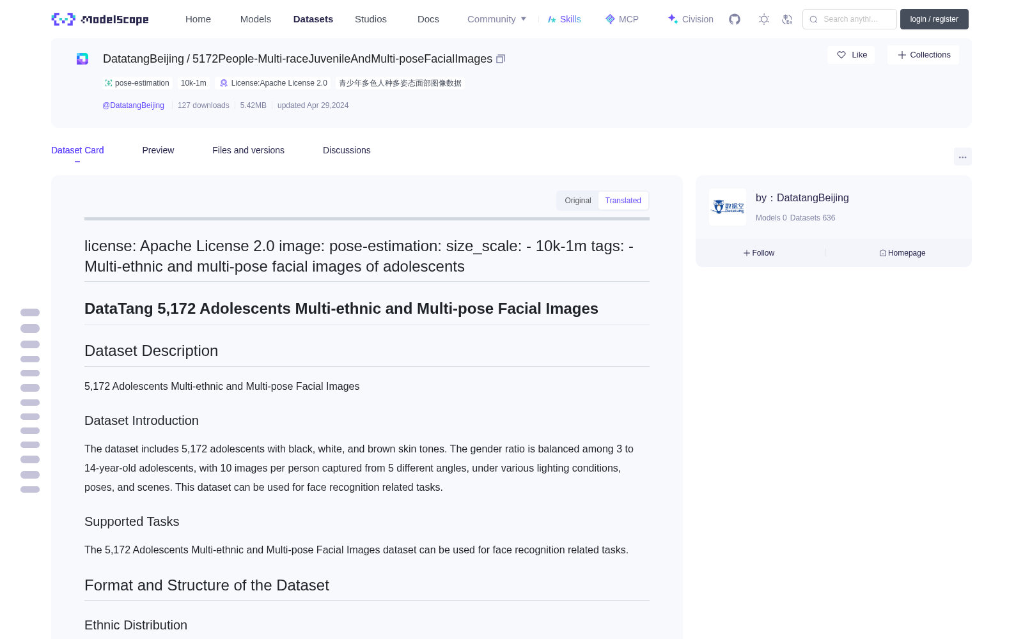The image size is (1023, 639).
Task: Click the Dataset Introduction heading
Action: pyautogui.click(x=142, y=420)
